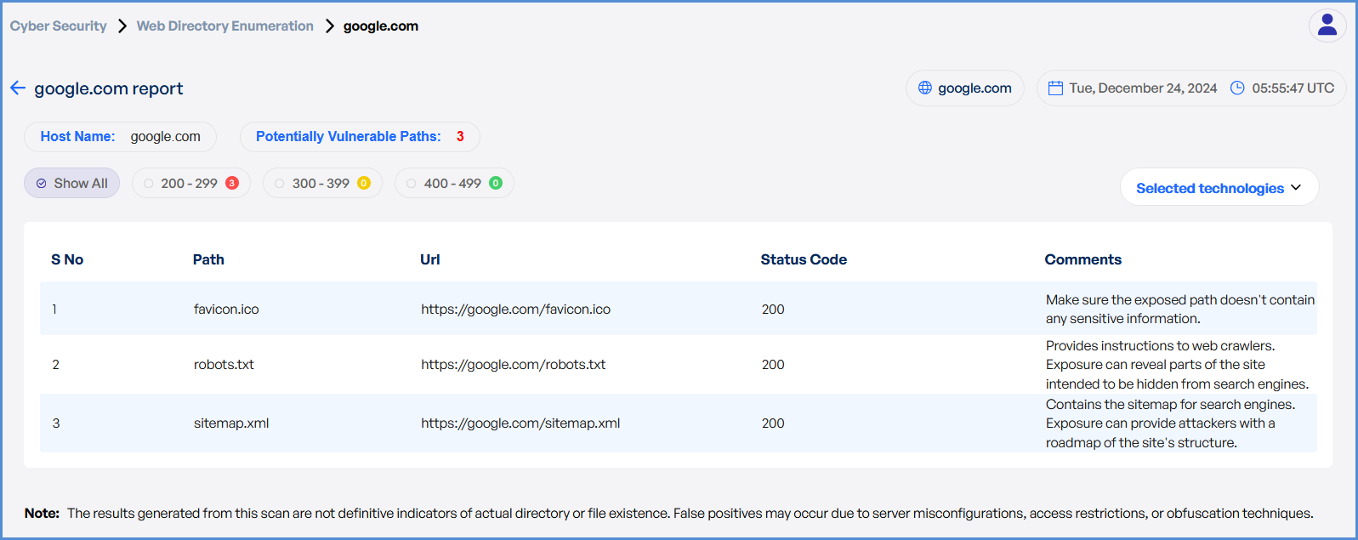Click the user profile avatar icon
The height and width of the screenshot is (540, 1358).
point(1327,26)
